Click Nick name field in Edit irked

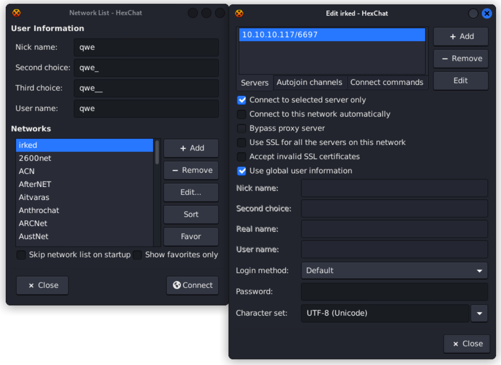394,188
